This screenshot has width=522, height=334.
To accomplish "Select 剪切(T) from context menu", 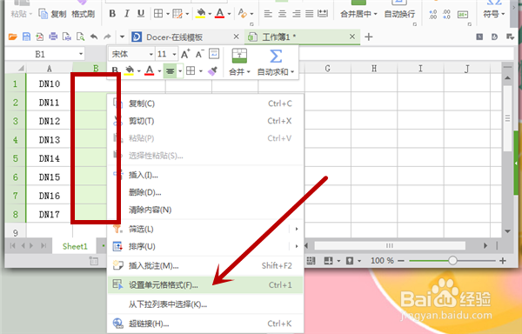I will [x=205, y=121].
